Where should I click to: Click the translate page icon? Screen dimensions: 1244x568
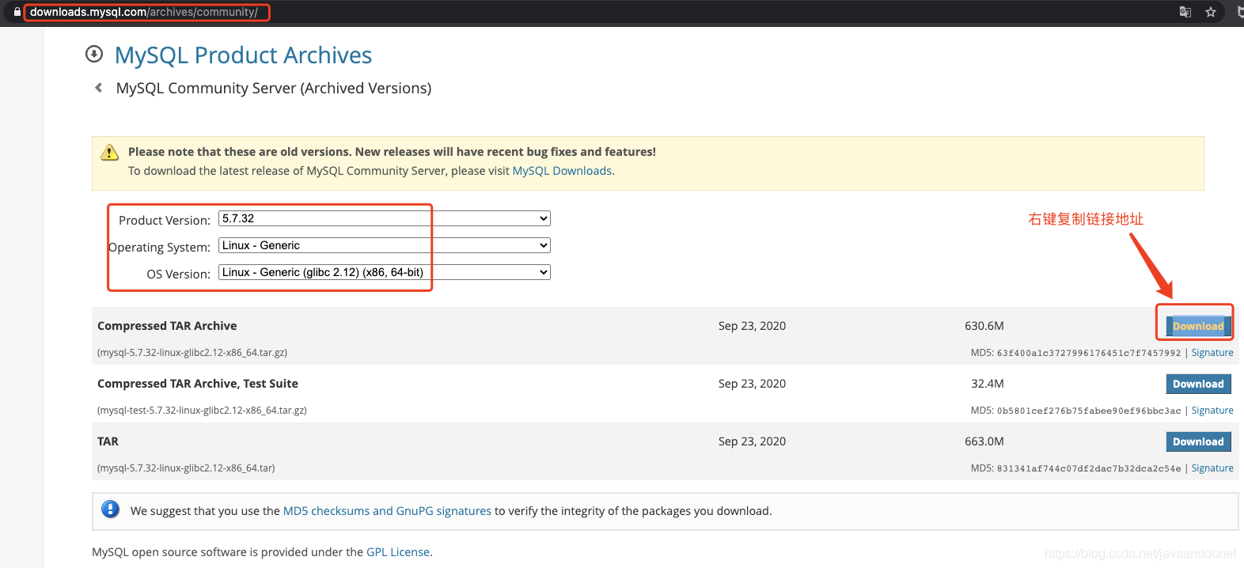click(1185, 12)
